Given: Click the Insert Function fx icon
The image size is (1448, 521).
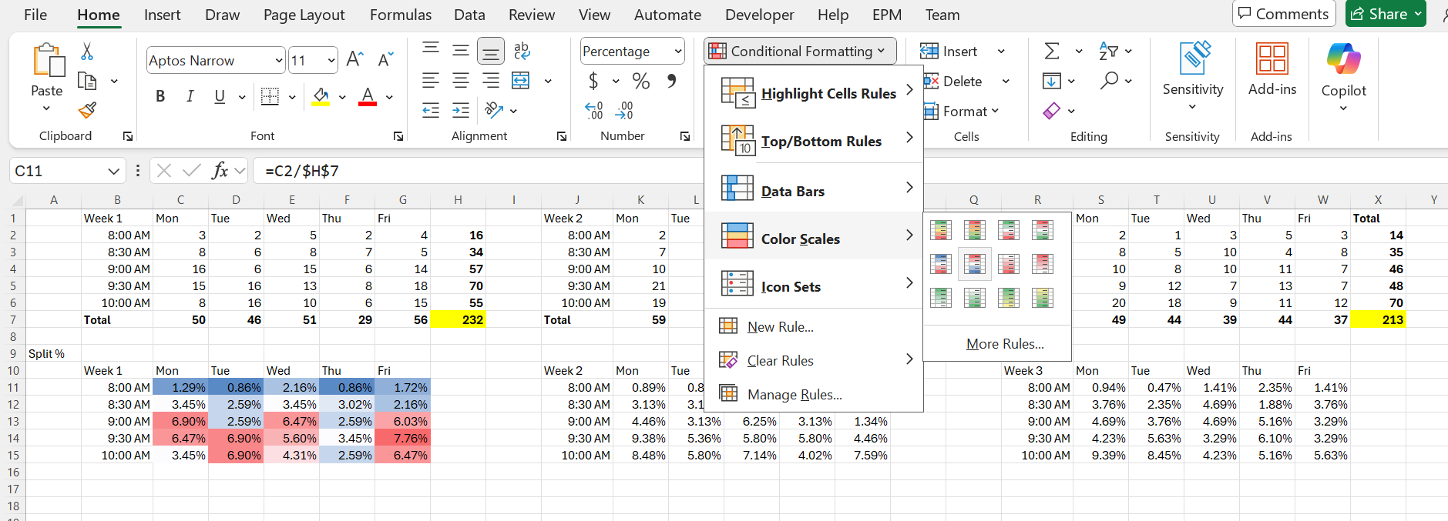Looking at the screenshot, I should point(220,170).
